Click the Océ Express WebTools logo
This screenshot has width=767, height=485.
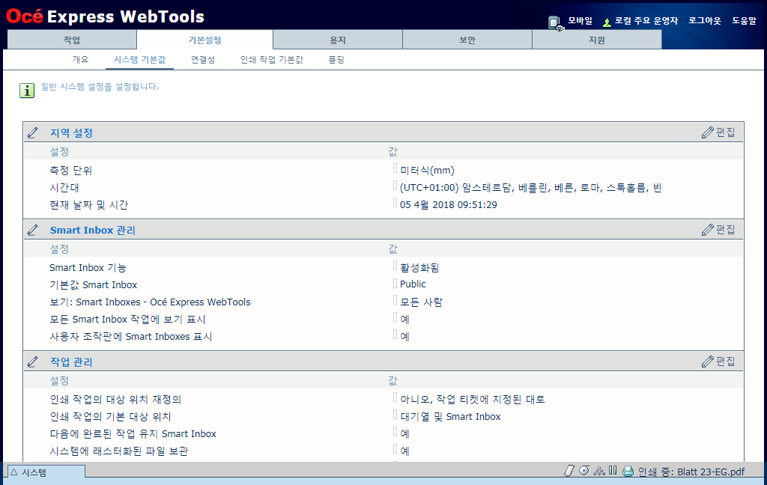coord(105,16)
